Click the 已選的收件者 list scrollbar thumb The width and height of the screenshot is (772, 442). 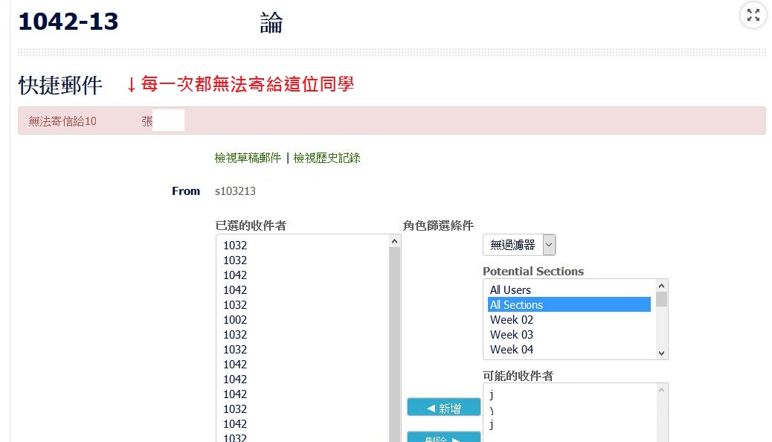(394, 342)
